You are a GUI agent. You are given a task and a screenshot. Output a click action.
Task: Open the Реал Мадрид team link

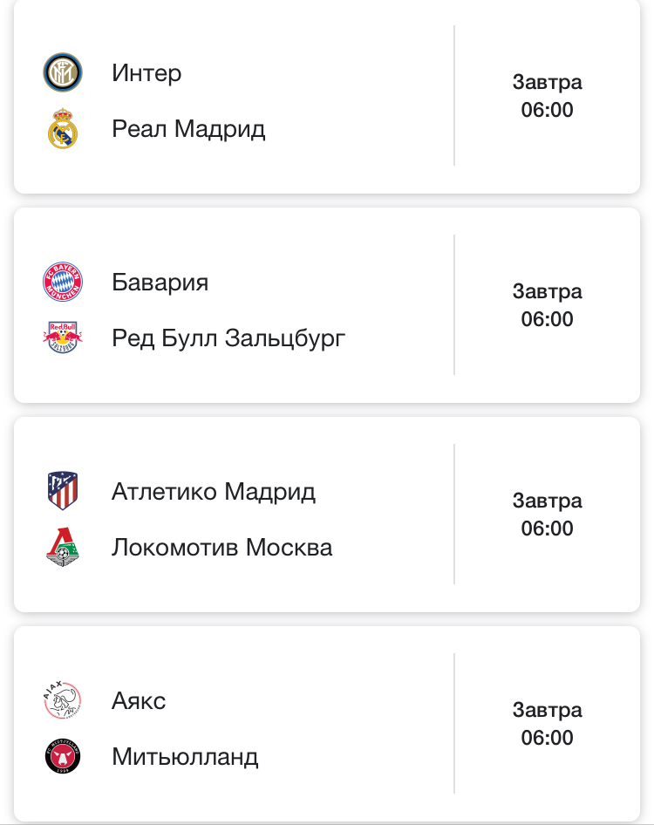point(188,129)
